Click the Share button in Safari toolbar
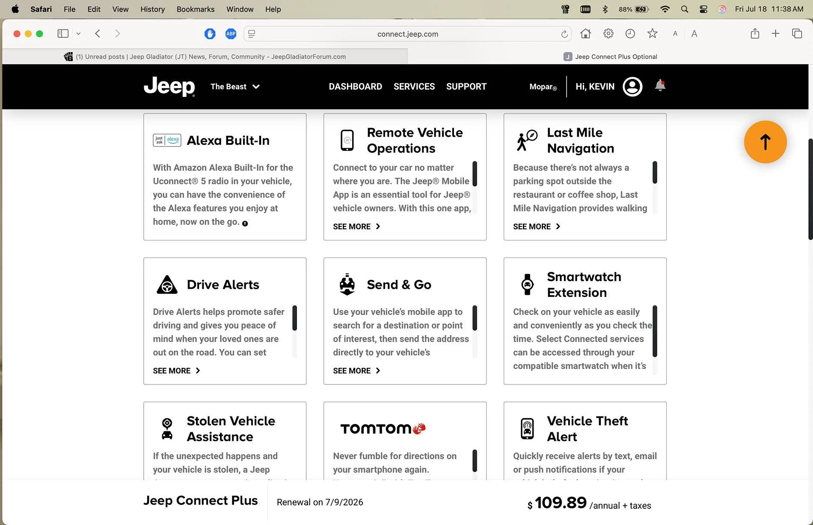This screenshot has height=525, width=813. point(755,33)
